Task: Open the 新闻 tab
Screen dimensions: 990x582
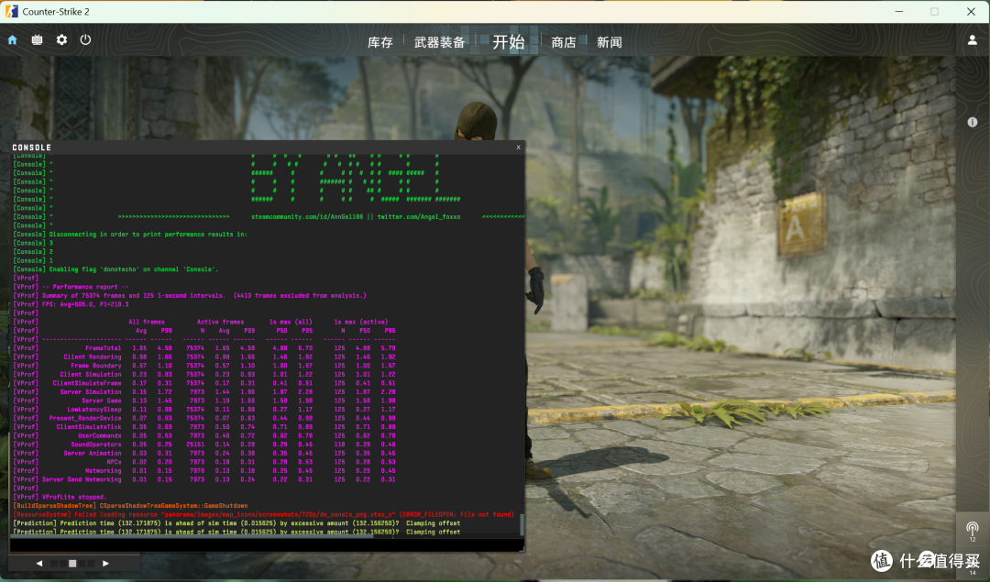Action: click(x=610, y=42)
